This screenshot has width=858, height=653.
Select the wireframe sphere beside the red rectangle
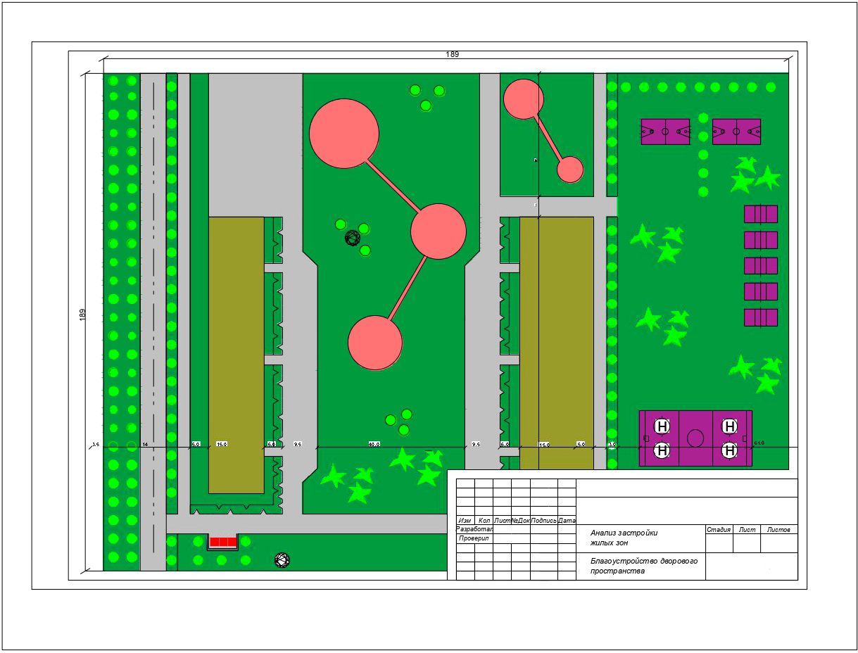click(282, 560)
